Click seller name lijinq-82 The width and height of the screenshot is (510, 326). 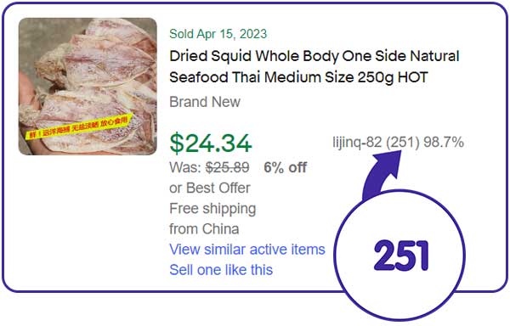pos(357,143)
